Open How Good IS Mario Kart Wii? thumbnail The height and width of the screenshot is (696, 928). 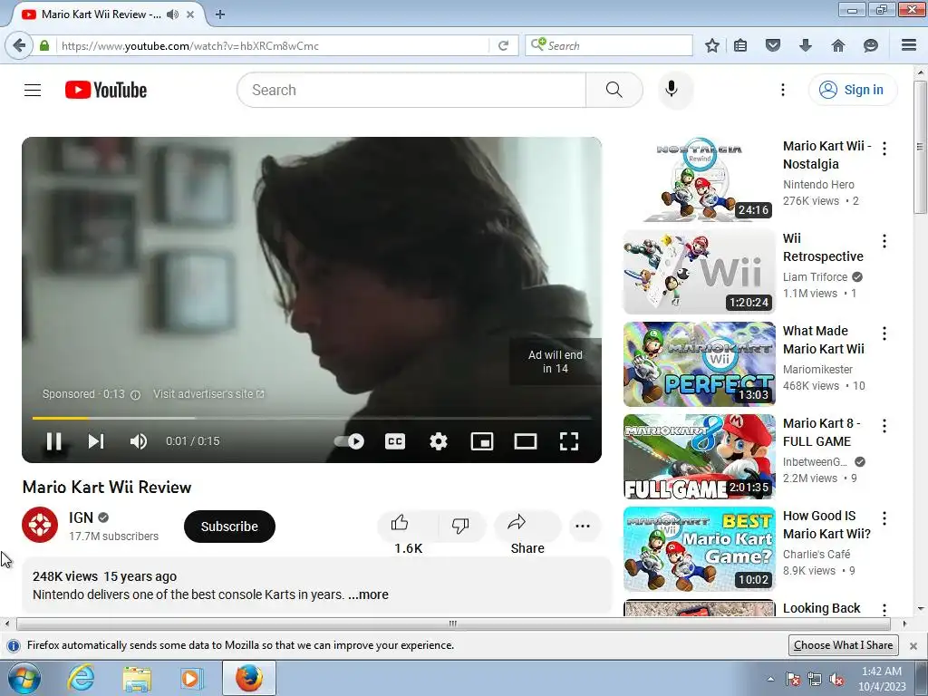[699, 549]
